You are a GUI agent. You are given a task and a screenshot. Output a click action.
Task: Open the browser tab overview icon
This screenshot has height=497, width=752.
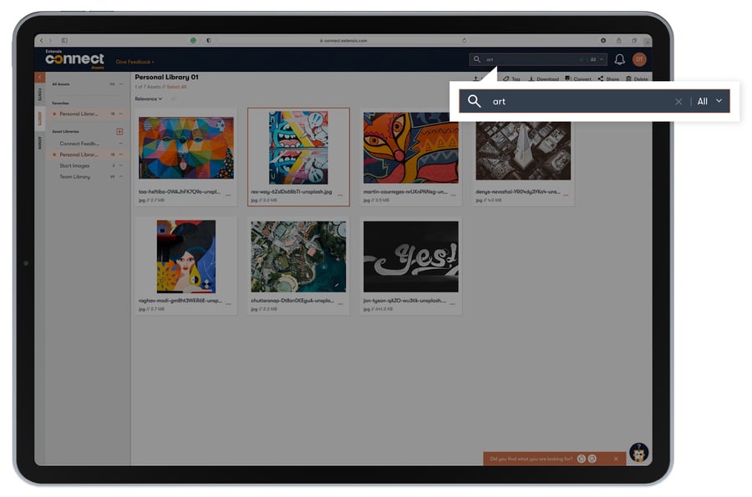click(634, 41)
